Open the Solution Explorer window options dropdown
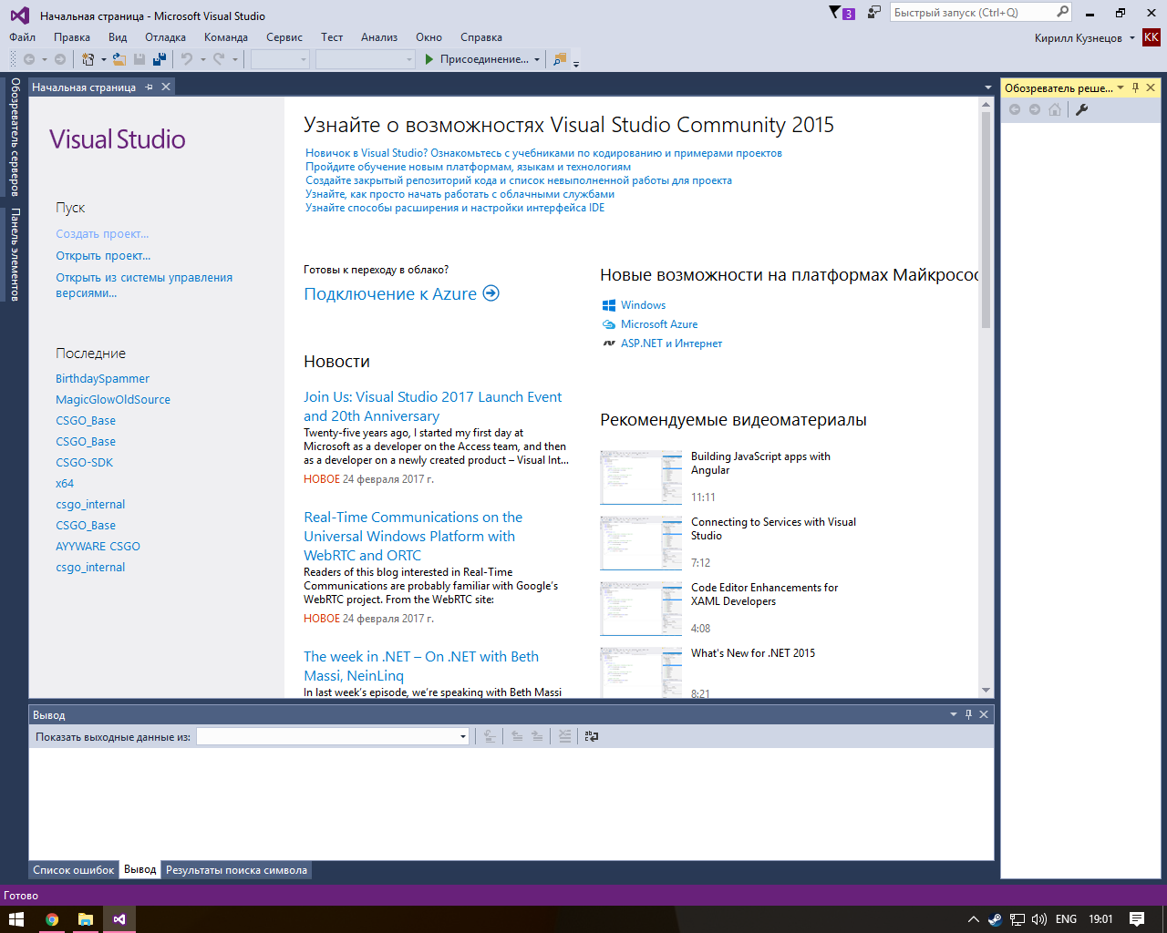 pyautogui.click(x=1121, y=87)
